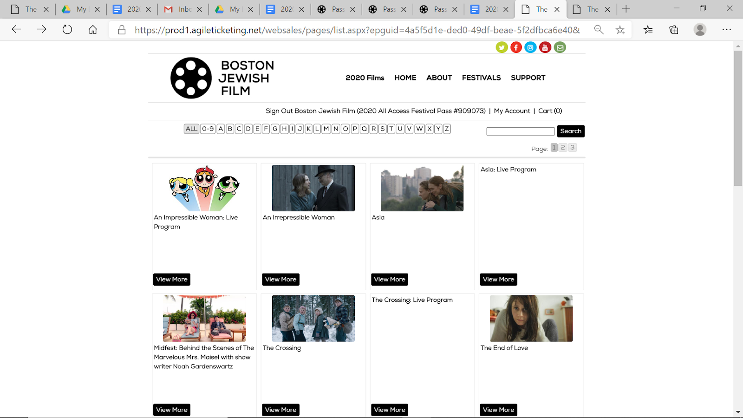
Task: Open the Asia: Live Program title
Action: 508,170
